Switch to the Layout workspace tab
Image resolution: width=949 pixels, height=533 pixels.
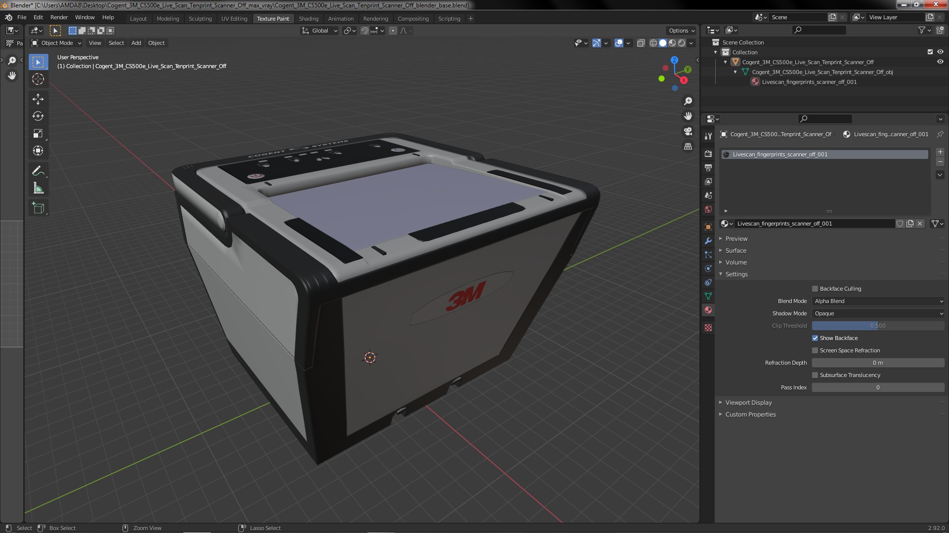click(x=138, y=19)
